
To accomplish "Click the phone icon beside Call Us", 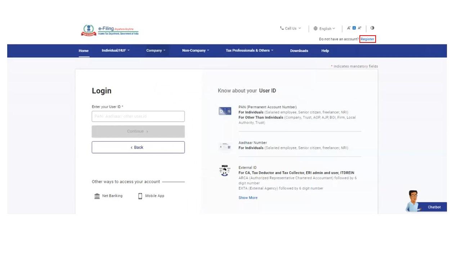I will pos(282,28).
